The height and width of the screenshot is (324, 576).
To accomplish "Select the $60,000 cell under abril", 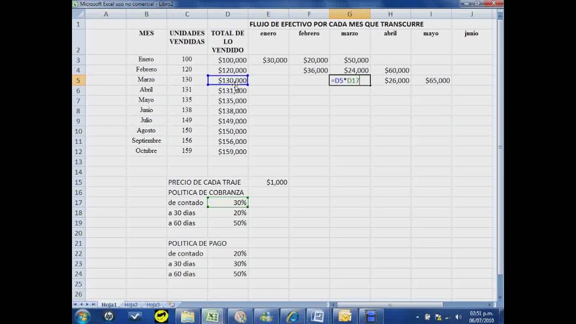I will coord(390,70).
